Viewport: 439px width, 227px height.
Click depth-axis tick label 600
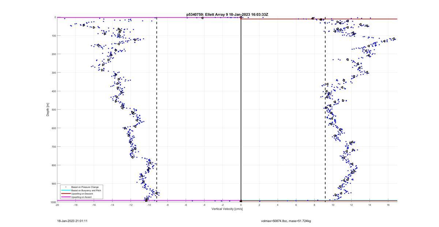(x=53, y=128)
